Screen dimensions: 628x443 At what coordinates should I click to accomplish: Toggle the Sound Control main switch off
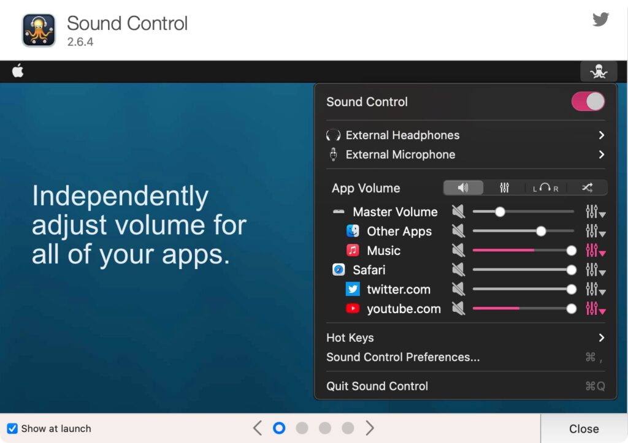pyautogui.click(x=588, y=102)
